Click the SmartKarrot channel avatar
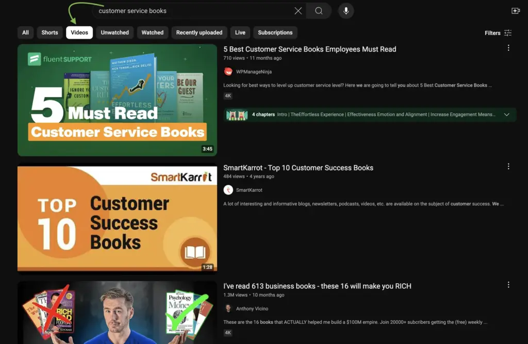528x344 pixels. pos(228,190)
